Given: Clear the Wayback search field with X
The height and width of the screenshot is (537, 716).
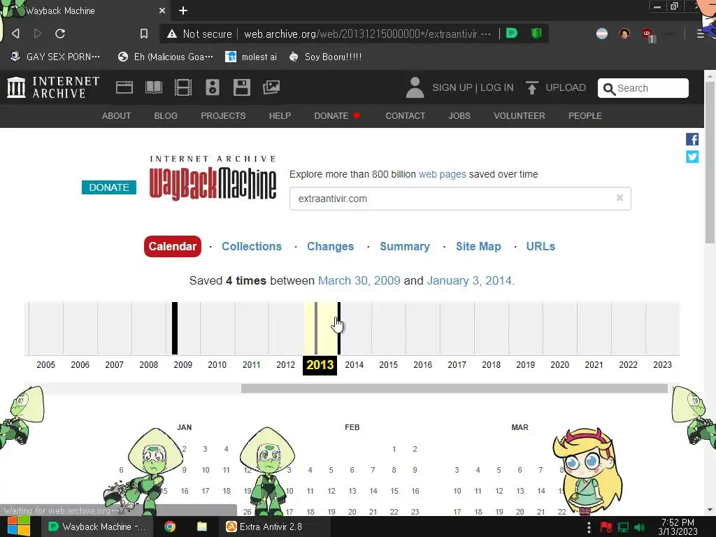Looking at the screenshot, I should click(x=620, y=198).
